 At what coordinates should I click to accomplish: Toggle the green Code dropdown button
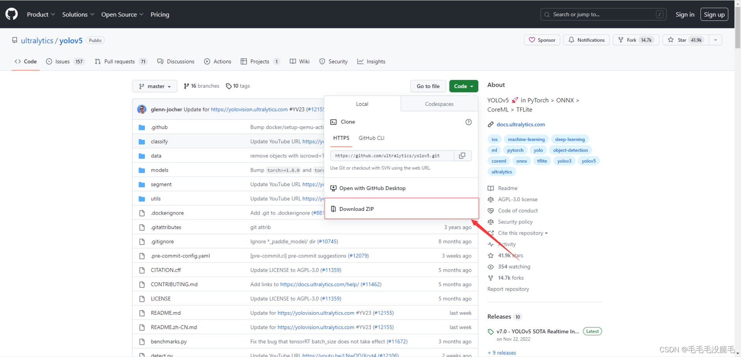[464, 86]
